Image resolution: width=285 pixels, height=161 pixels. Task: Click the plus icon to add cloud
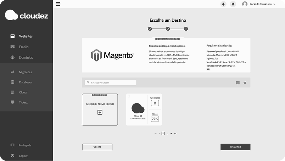coord(100,112)
